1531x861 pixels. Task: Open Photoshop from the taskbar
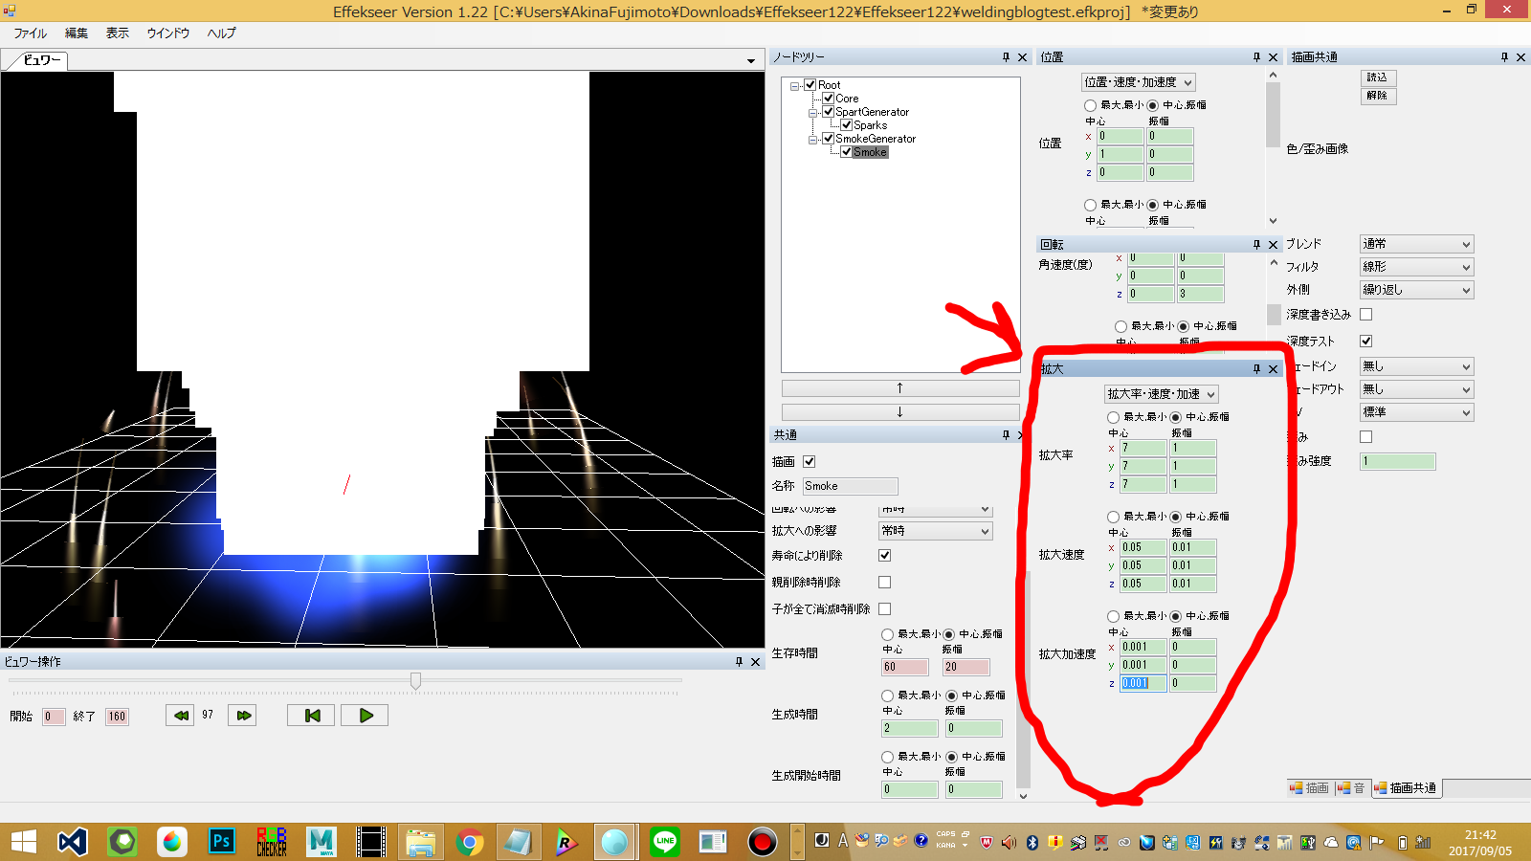point(222,842)
